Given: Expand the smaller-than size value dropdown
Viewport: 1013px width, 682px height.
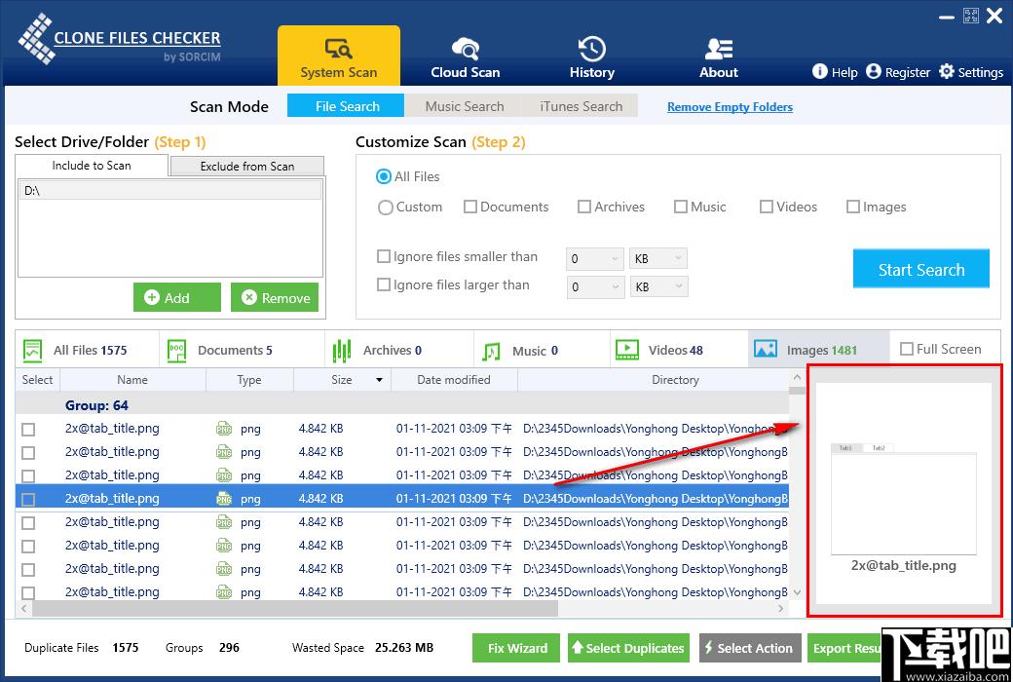Looking at the screenshot, I should tap(615, 258).
